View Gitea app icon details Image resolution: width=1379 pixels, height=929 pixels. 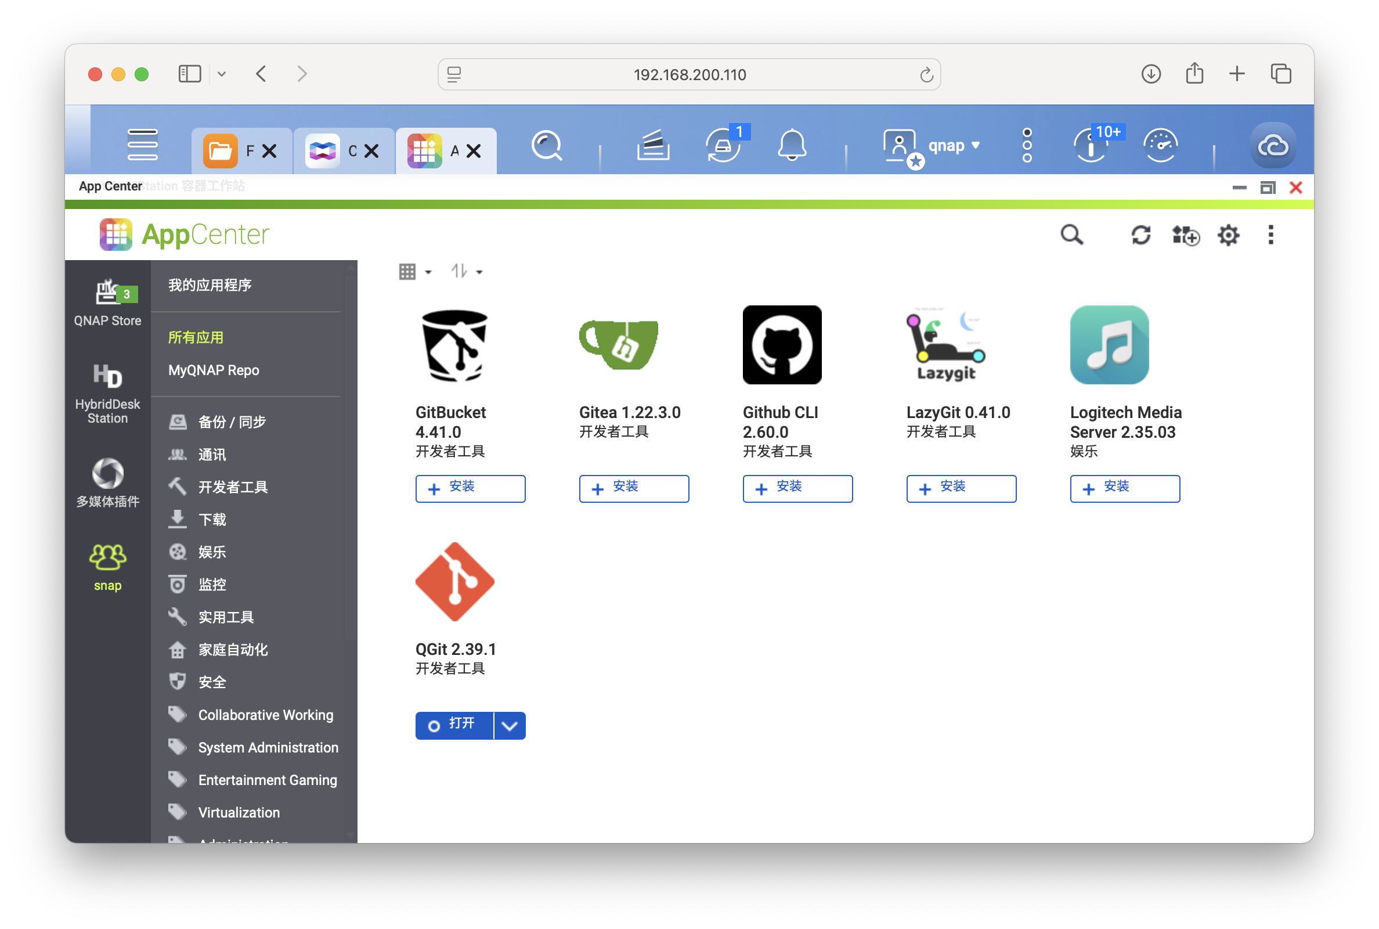pyautogui.click(x=619, y=345)
